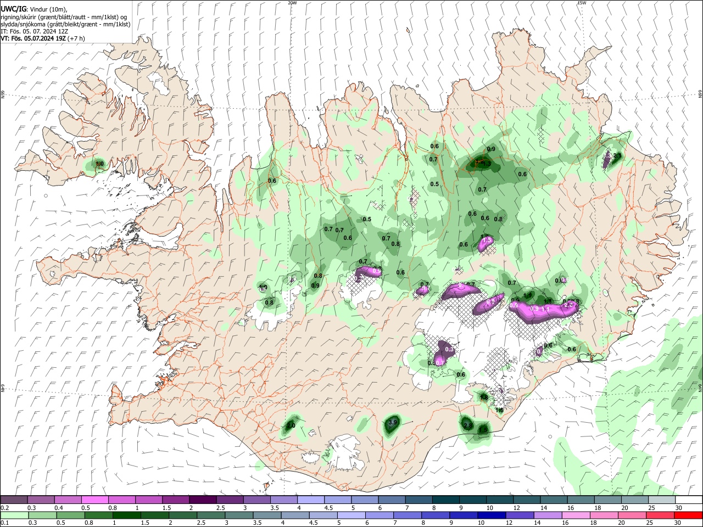Click the 2.8 rainfall value near the south coast

coord(468,426)
